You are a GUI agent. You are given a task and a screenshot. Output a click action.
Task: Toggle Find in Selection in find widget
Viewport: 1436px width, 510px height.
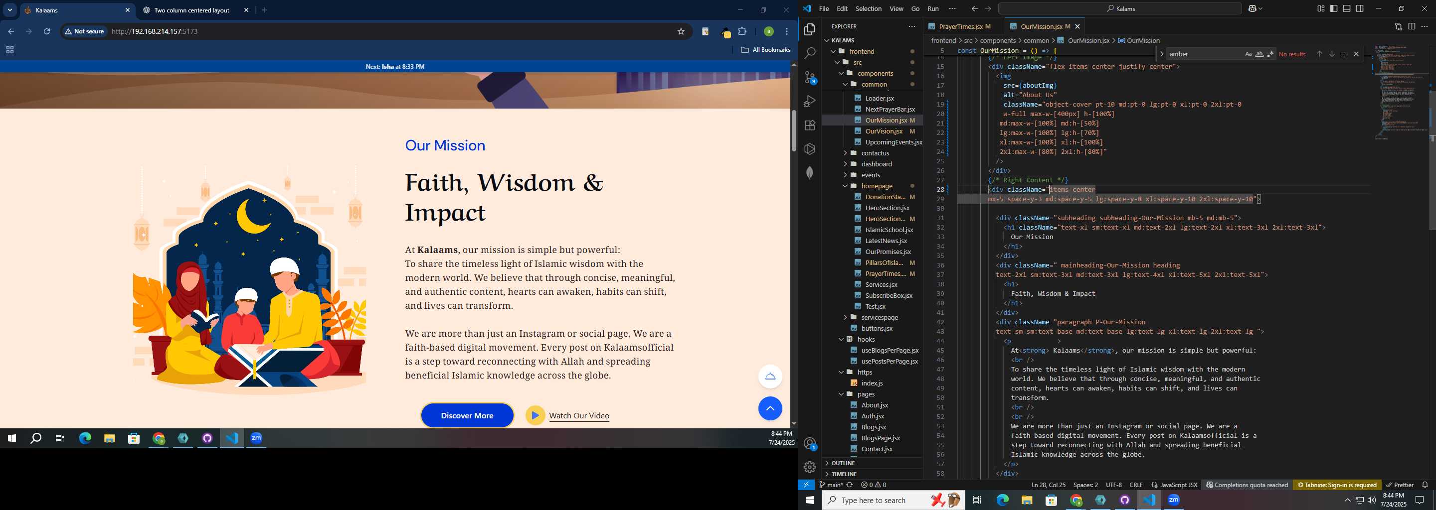pos(1343,54)
